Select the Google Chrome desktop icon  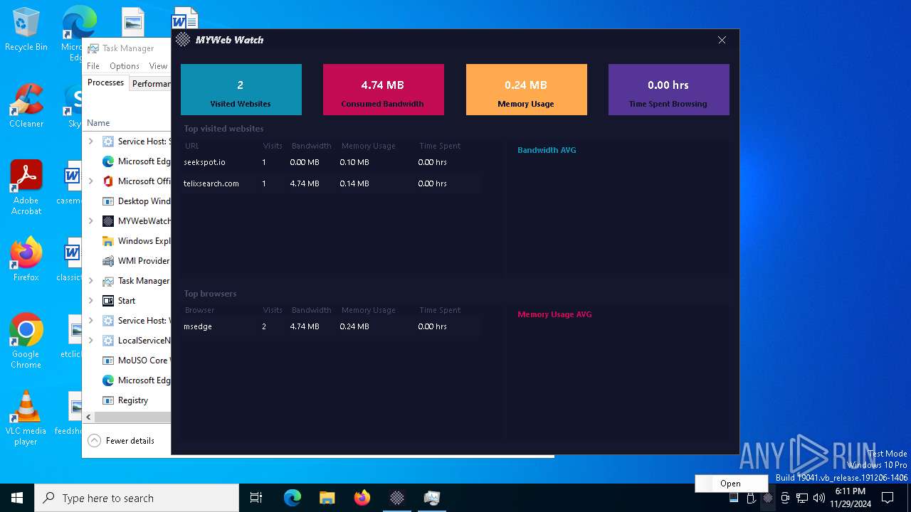tap(26, 341)
